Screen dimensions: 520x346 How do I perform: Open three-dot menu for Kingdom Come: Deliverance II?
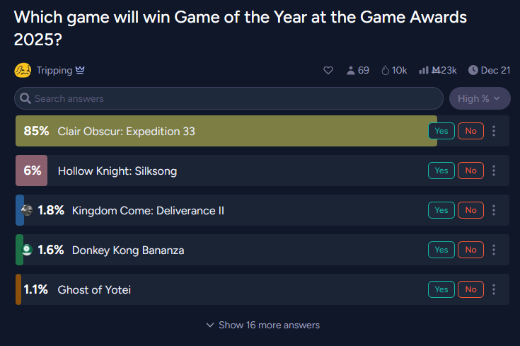tap(494, 210)
